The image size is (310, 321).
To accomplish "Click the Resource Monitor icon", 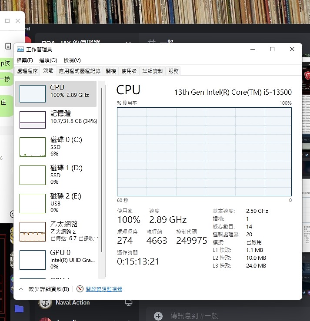I will click(80, 289).
